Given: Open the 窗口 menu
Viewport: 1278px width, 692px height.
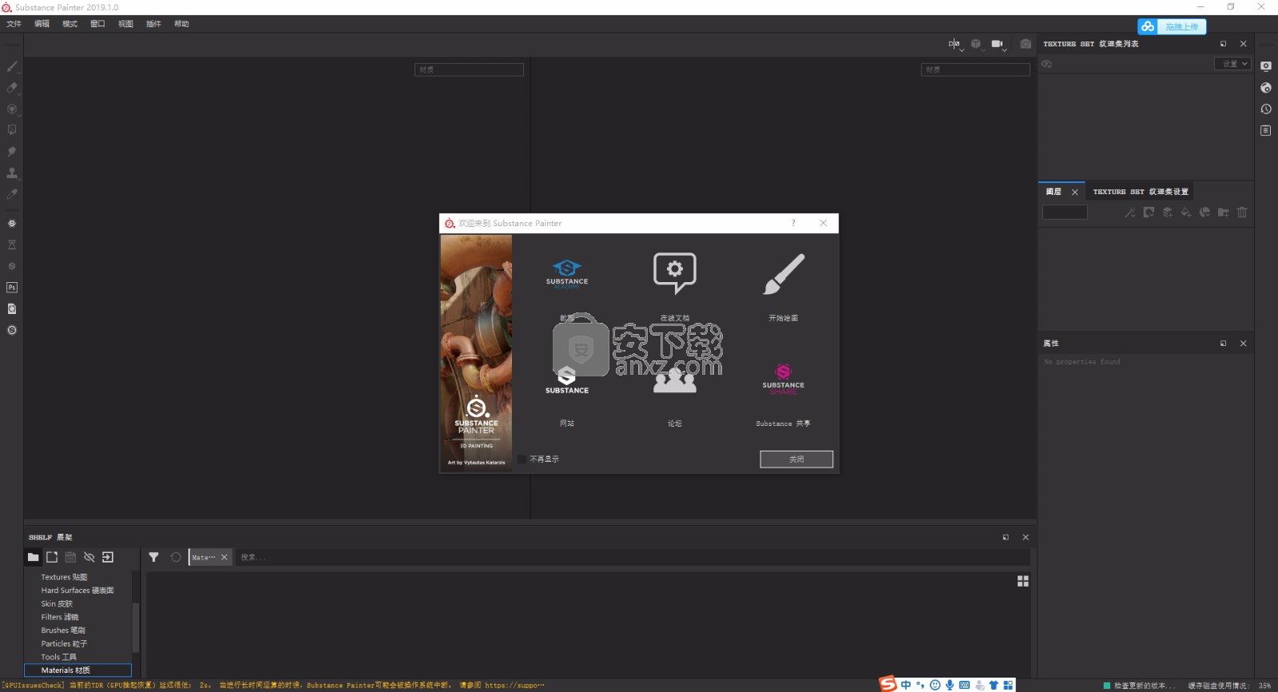Looking at the screenshot, I should tap(97, 24).
